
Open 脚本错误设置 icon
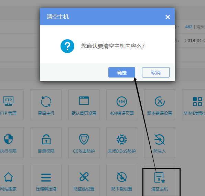coord(160,102)
